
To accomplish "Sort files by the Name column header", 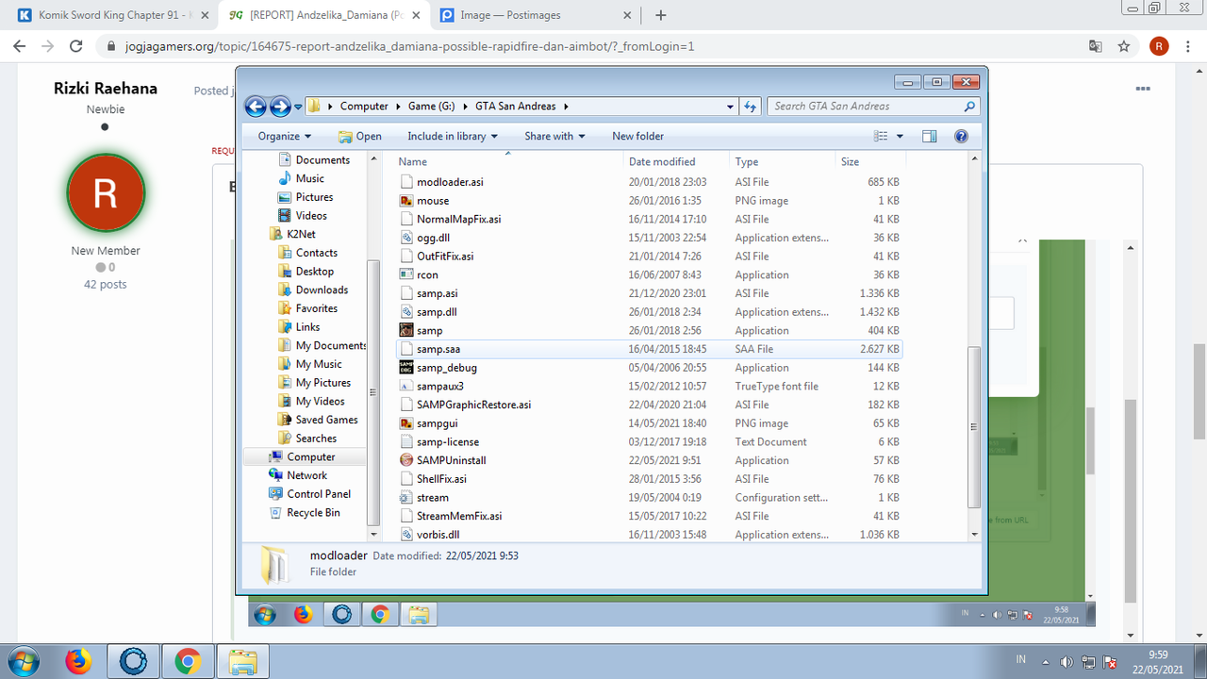I will (x=508, y=161).
